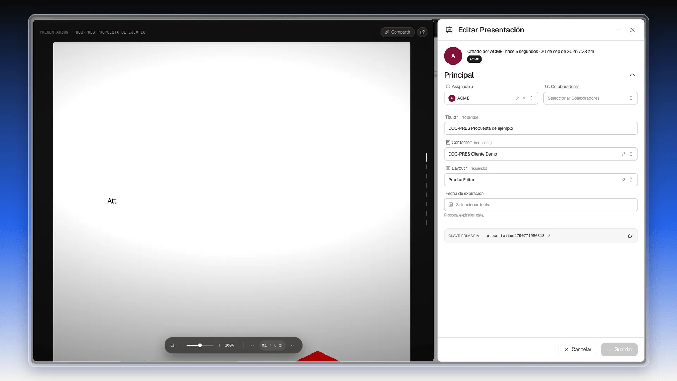
Task: Open the Contacto dropdown selector arrows
Action: (631, 154)
